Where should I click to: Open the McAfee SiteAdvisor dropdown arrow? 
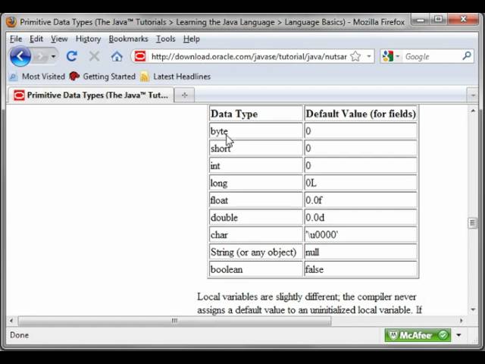pos(458,335)
